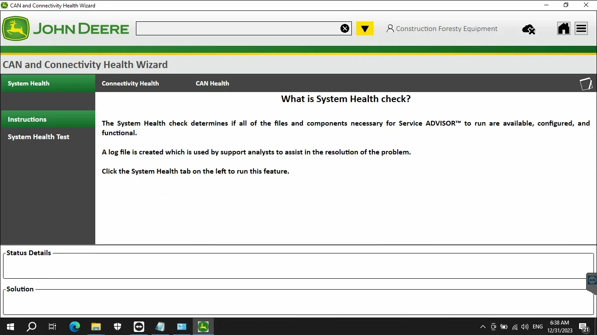597x335 pixels.
Task: Open File Explorer from the taskbar
Action: (96, 327)
